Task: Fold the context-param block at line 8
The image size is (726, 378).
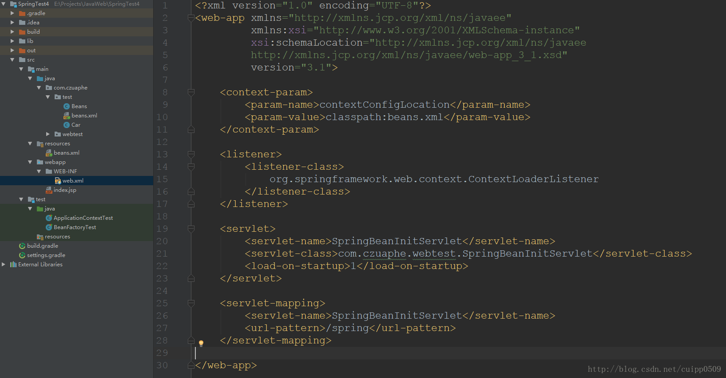Action: 191,93
